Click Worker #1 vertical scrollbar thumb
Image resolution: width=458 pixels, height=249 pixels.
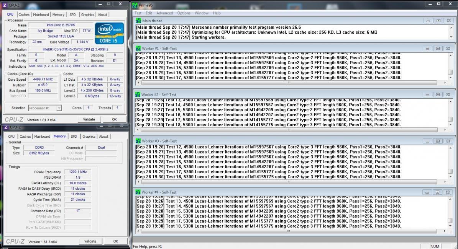point(450,72)
